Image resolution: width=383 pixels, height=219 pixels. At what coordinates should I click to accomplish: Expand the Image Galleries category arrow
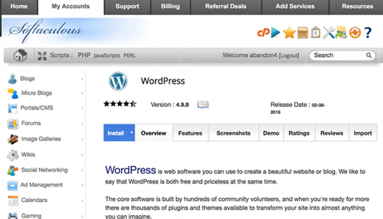(82, 139)
